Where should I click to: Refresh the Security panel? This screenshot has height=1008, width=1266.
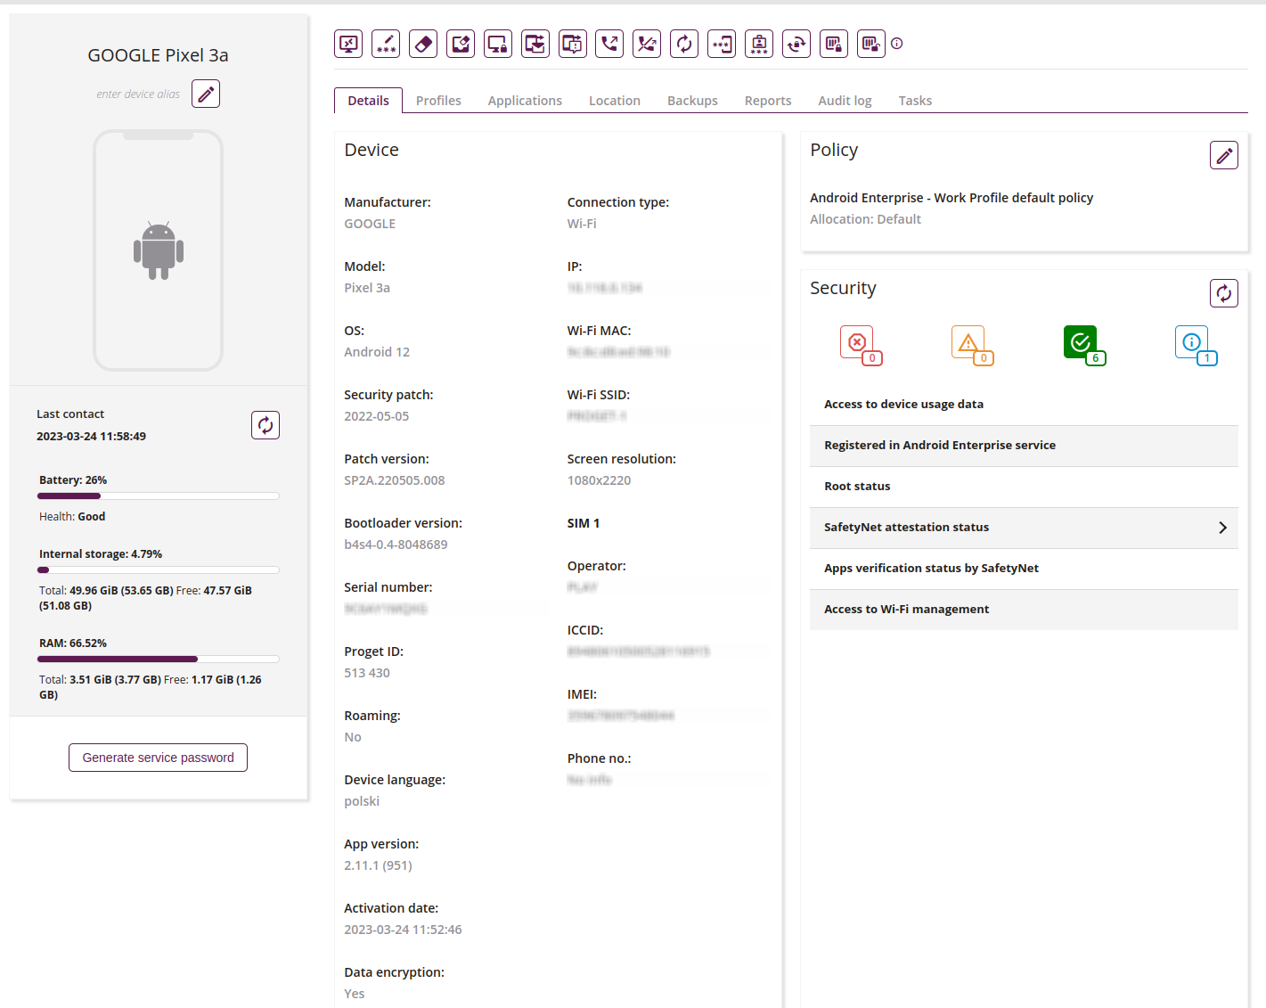pos(1224,293)
